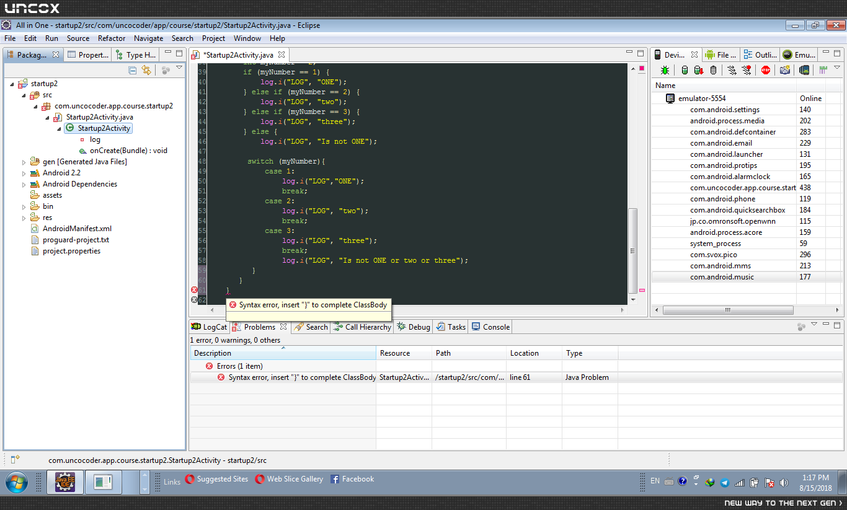Click Update Heap icon in Devices toolbar

click(685, 70)
